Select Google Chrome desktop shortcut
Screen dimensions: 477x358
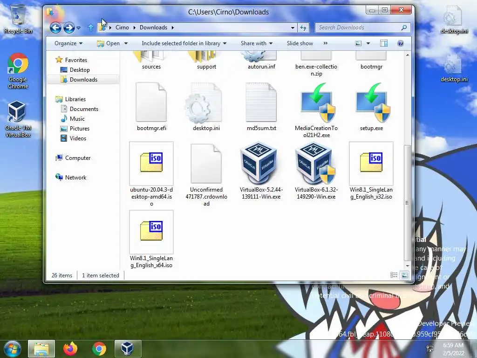point(18,71)
